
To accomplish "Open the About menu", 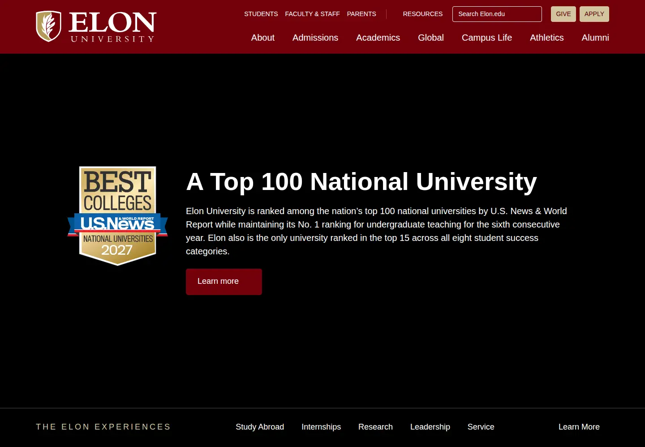I will (x=263, y=38).
